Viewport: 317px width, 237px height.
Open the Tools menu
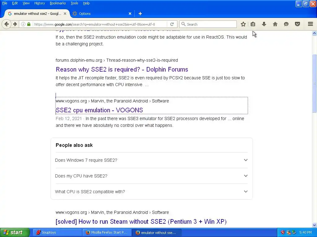click(74, 3)
